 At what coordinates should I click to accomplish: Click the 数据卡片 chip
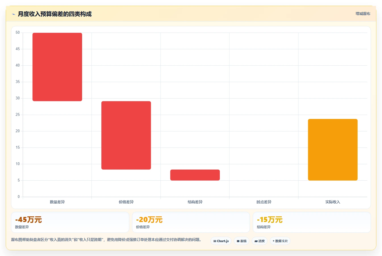[x=280, y=241]
